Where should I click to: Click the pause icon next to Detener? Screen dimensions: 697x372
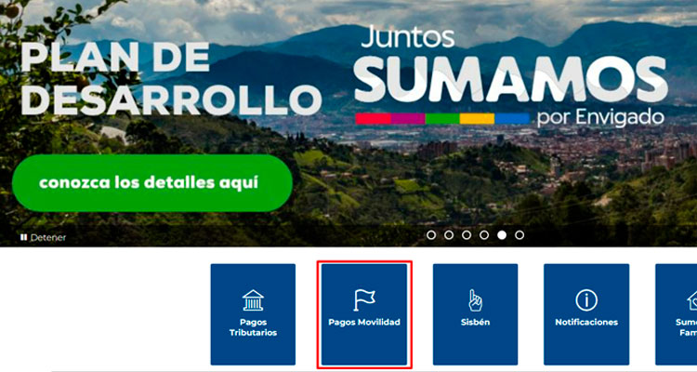24,238
